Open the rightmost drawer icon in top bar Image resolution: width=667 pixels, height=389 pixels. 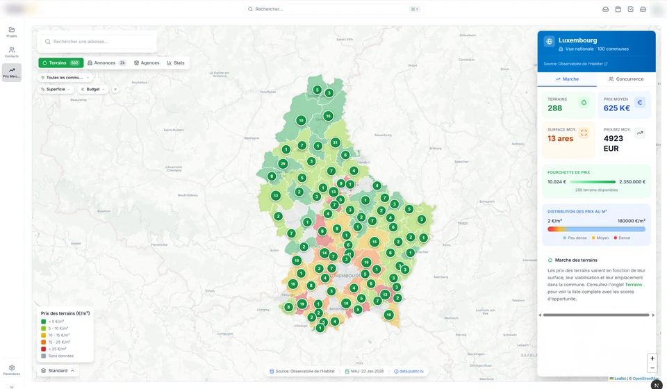click(x=643, y=9)
